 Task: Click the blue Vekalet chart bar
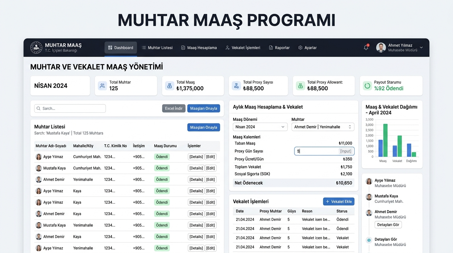tap(395, 151)
